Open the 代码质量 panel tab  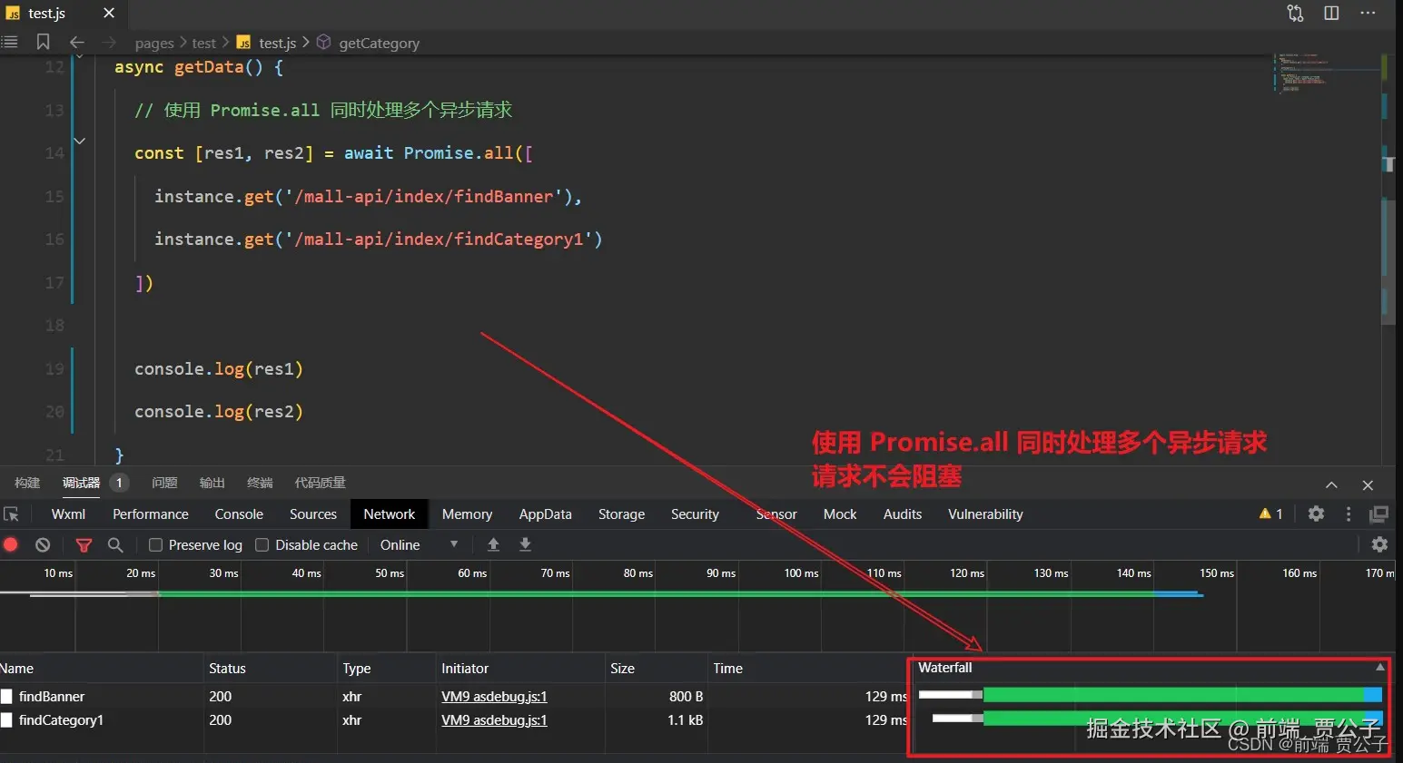point(321,483)
